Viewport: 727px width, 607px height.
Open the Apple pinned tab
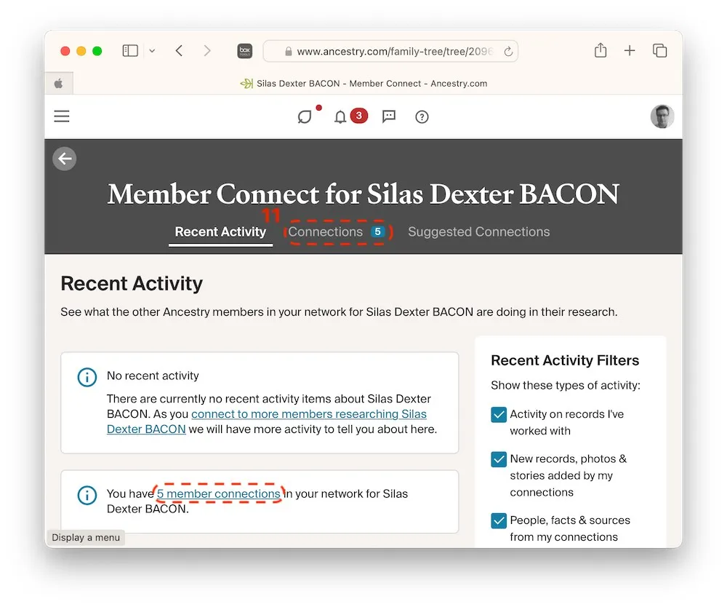[x=58, y=84]
